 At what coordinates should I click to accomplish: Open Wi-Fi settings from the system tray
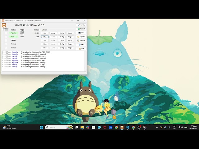[179, 127]
